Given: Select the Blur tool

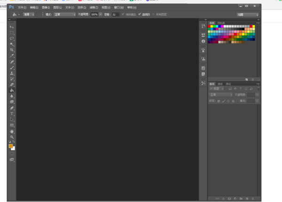Looking at the screenshot, I should pos(12,96).
